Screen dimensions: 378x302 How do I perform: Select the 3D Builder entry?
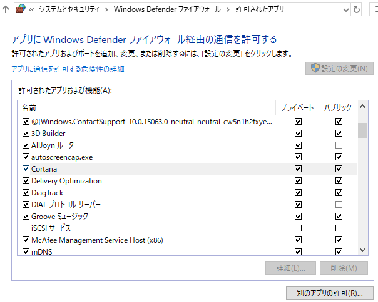(48, 134)
